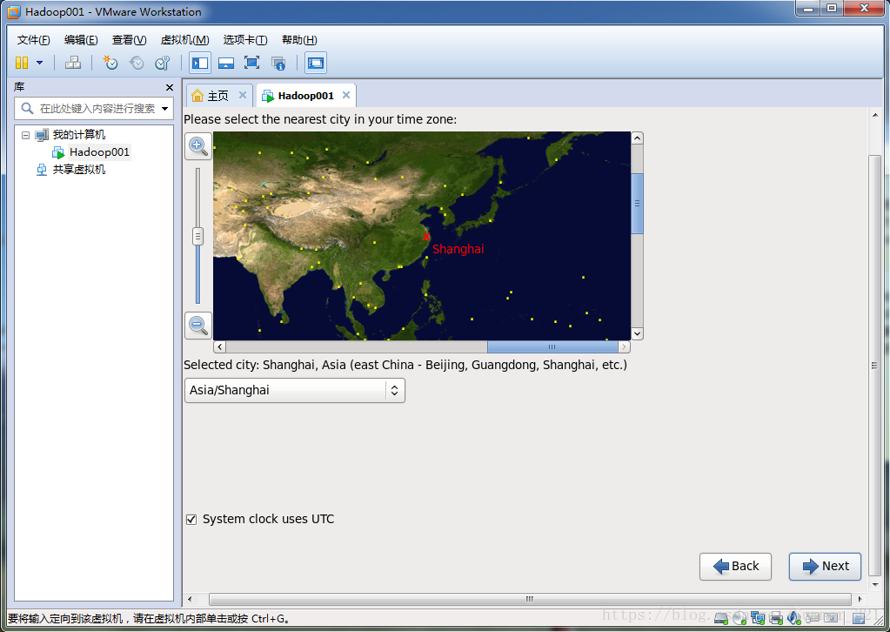The height and width of the screenshot is (632, 890).
Task: Click the Unity mode toolbar icon
Action: pyautogui.click(x=278, y=63)
